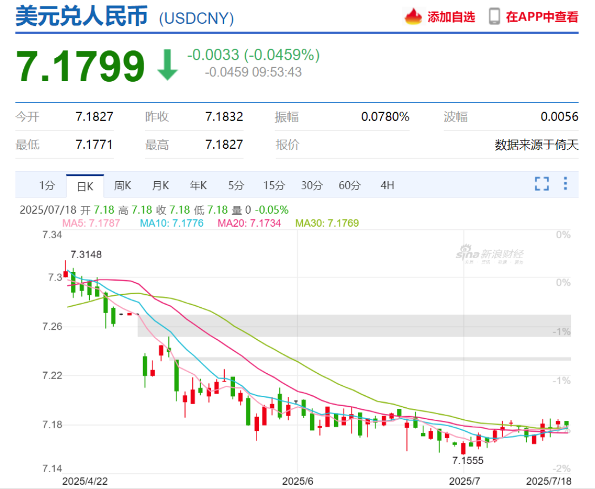The image size is (595, 489).
Task: Select the 年K yearly chart tab
Action: pyautogui.click(x=198, y=185)
